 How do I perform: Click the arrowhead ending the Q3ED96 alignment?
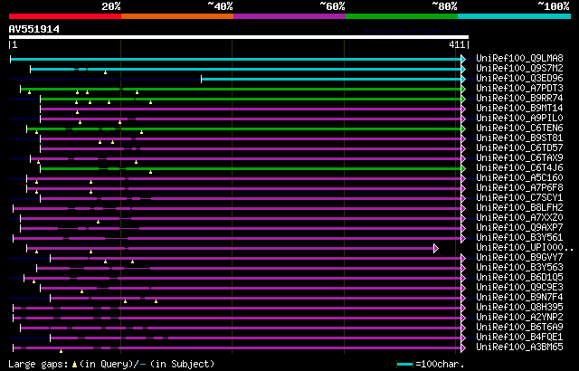click(463, 79)
